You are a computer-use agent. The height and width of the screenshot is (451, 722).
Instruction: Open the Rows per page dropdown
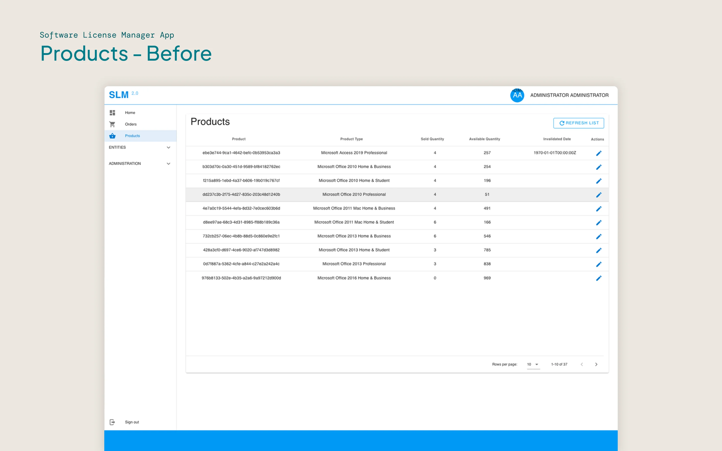pos(533,364)
